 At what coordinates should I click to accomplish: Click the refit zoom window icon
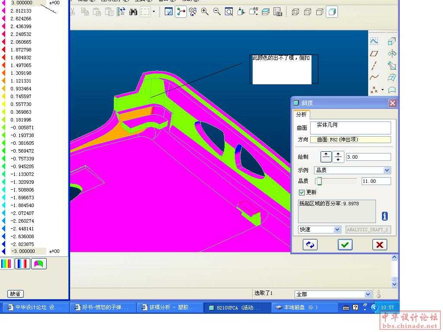[x=229, y=12]
